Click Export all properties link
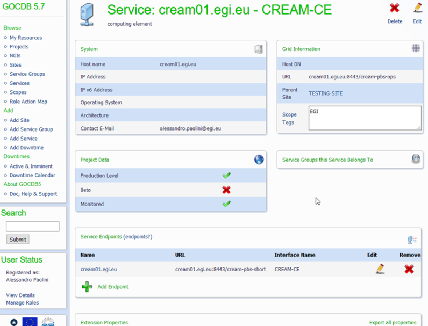This screenshot has height=326, width=428. pos(393,323)
